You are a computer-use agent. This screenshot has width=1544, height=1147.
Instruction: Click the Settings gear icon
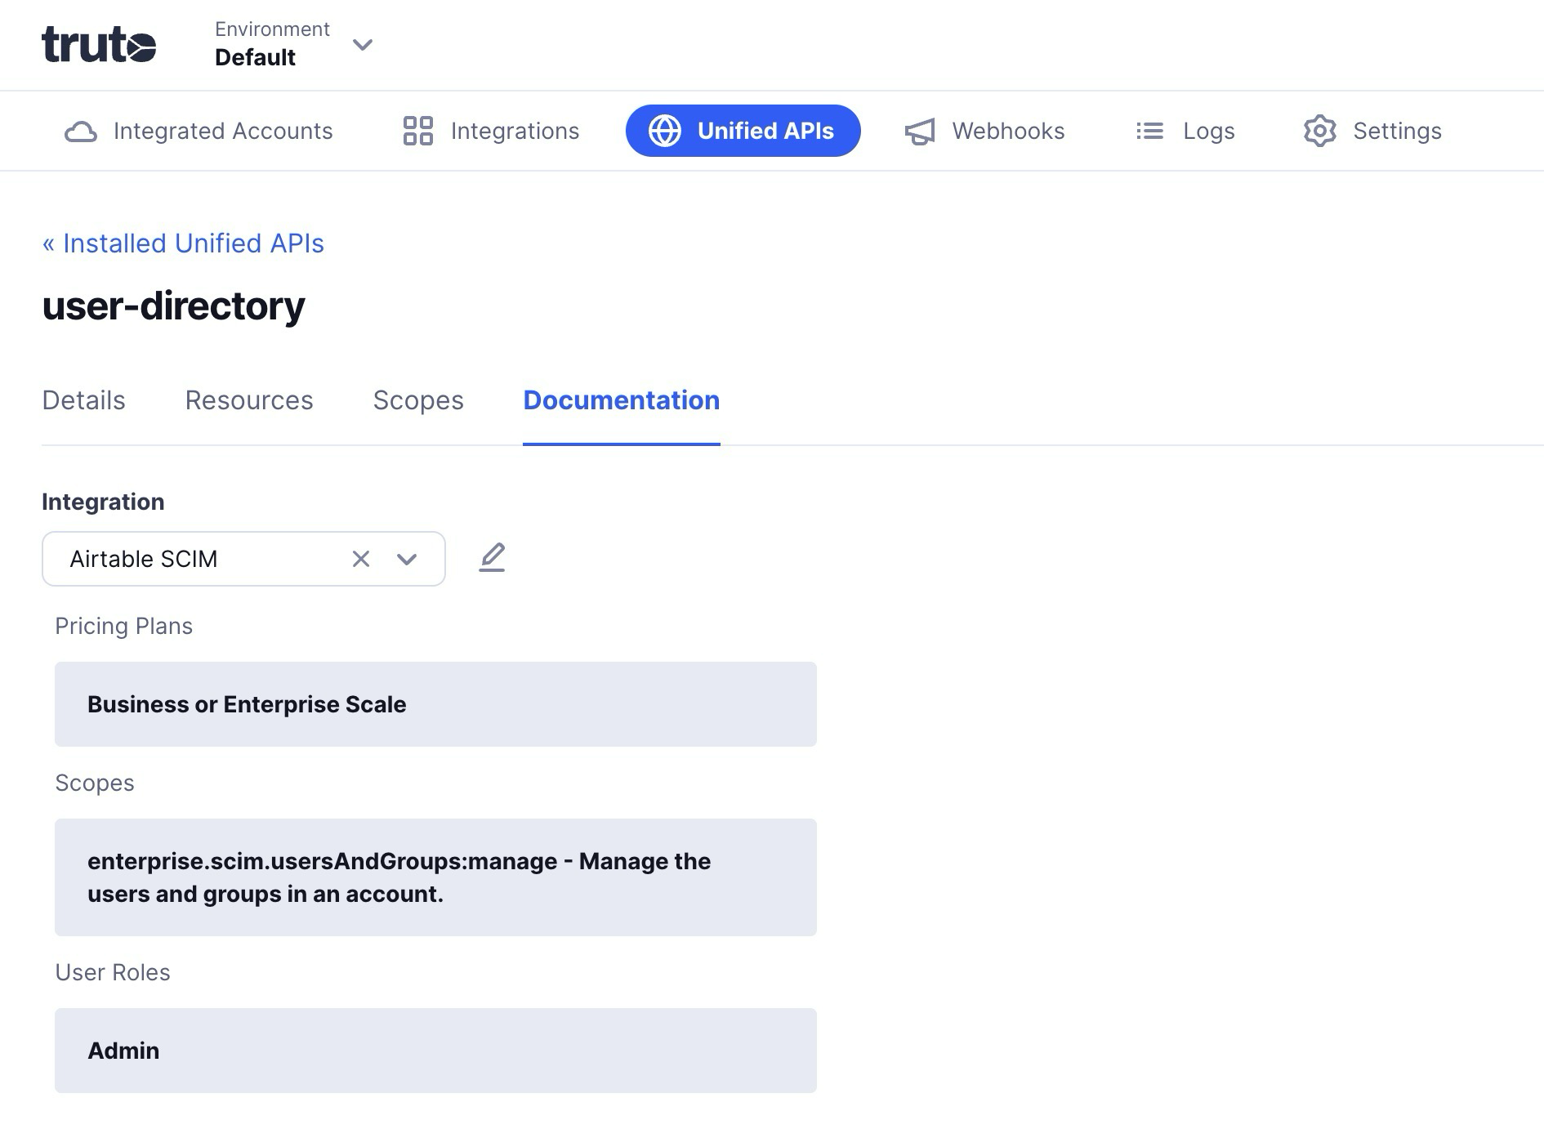point(1320,131)
